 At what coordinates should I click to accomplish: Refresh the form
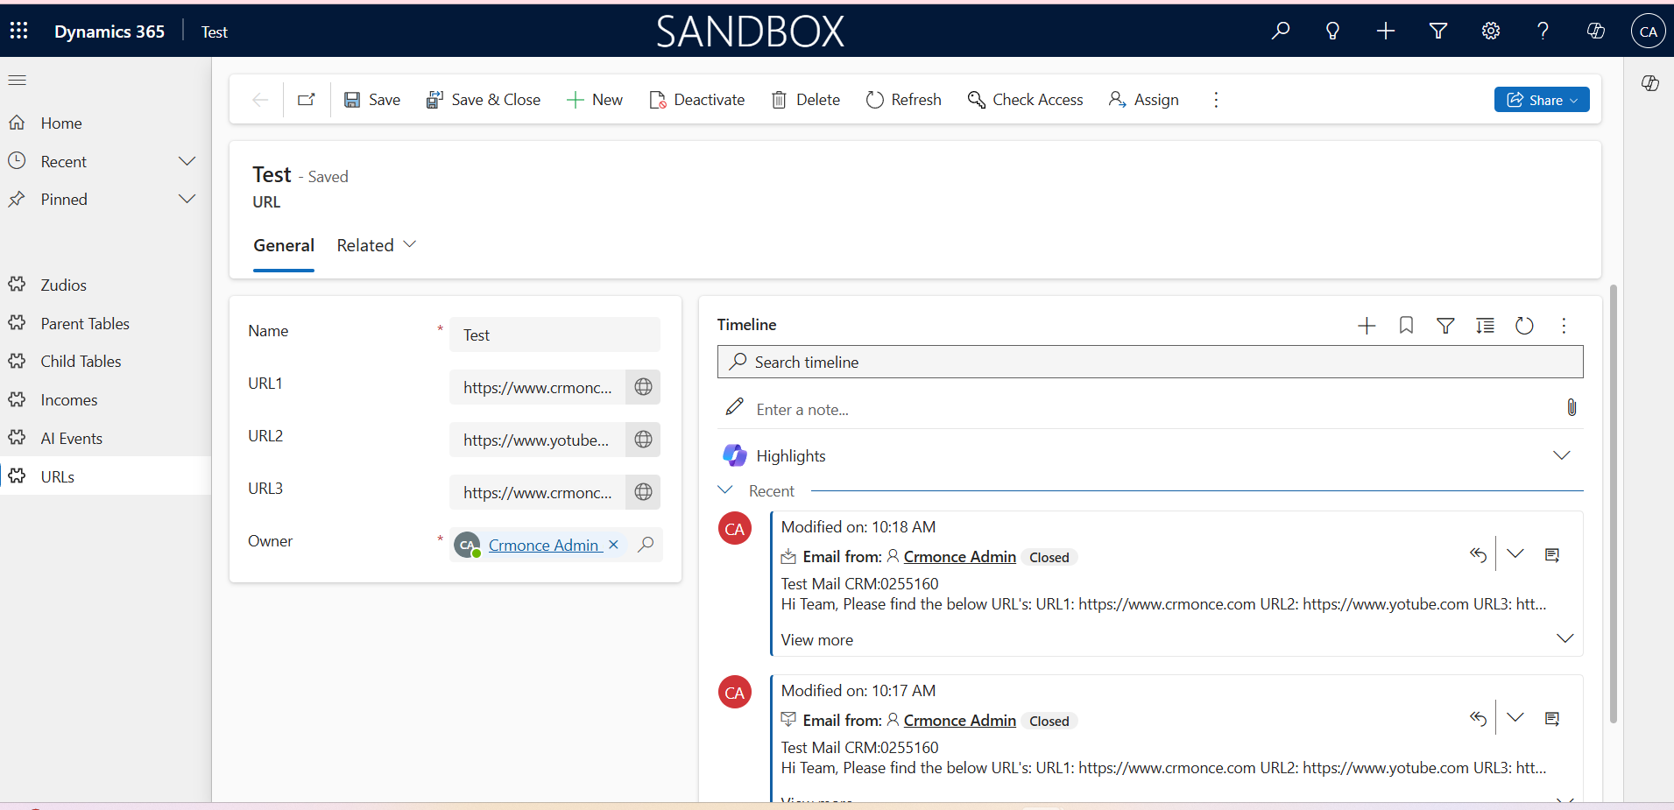[x=904, y=100]
